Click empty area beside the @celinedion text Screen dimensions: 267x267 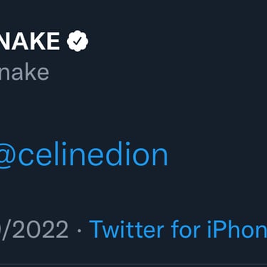point(217,155)
